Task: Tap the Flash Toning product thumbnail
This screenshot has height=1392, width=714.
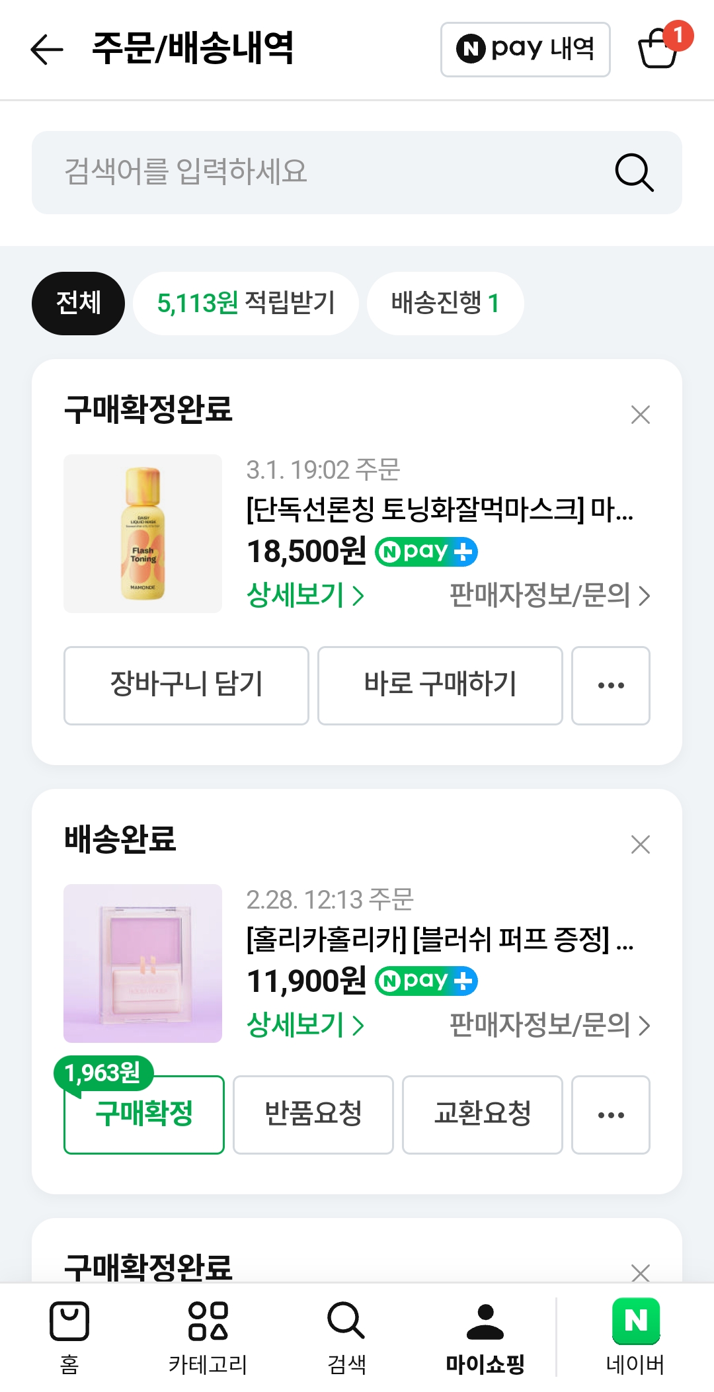Action: pyautogui.click(x=143, y=534)
